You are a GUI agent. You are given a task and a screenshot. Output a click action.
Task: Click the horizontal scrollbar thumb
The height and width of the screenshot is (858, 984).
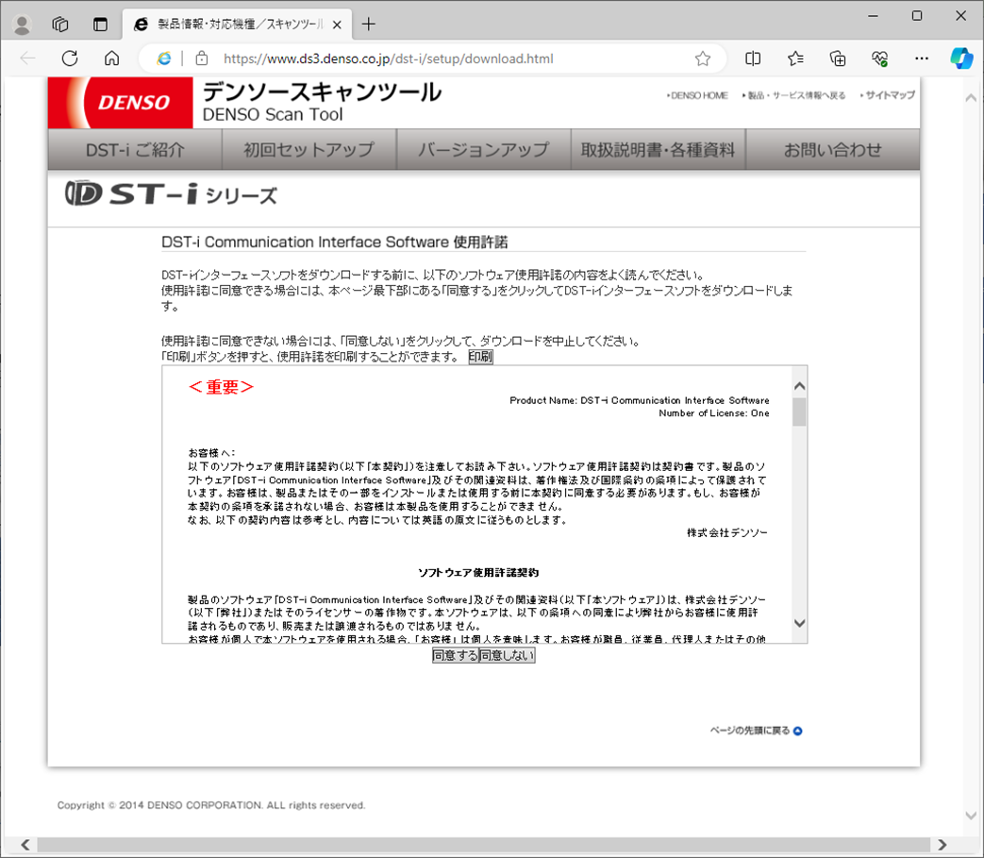[484, 845]
